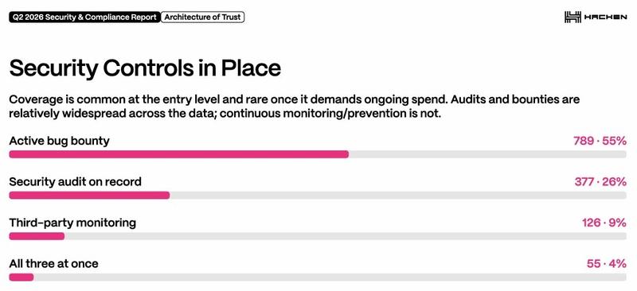The height and width of the screenshot is (291, 637).
Task: Click the All three at once label
Action: [x=53, y=263]
